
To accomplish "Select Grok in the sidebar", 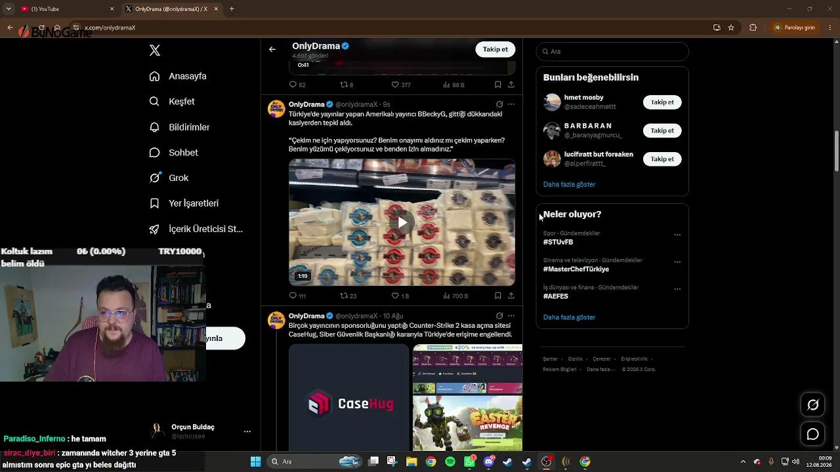I will point(169,178).
